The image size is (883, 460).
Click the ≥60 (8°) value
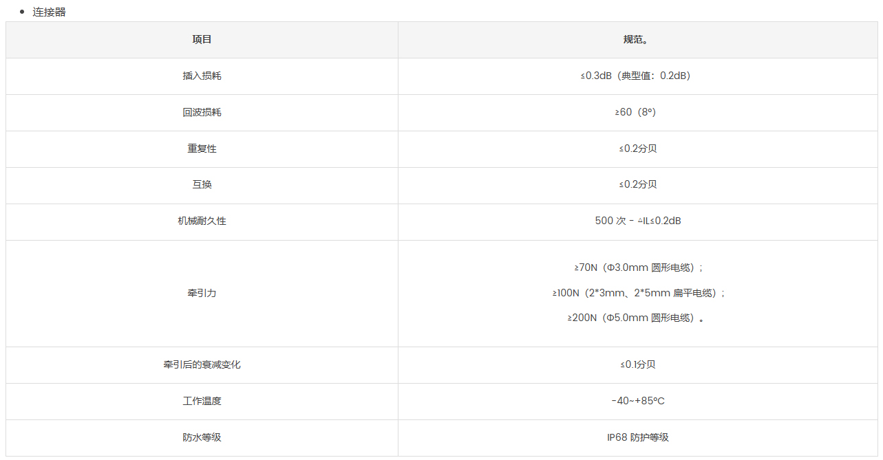(637, 113)
